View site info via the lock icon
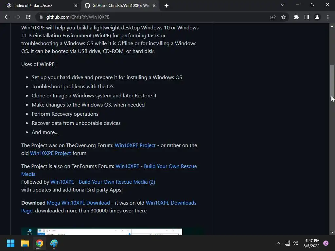Viewport: 335px width, 251px height. click(41, 17)
